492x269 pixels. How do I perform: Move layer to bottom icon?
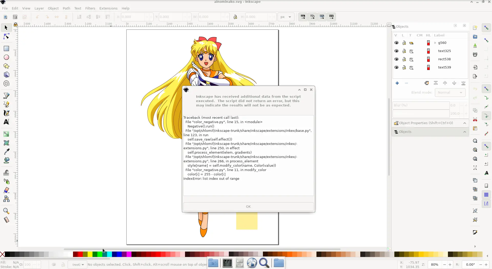[x=463, y=83]
